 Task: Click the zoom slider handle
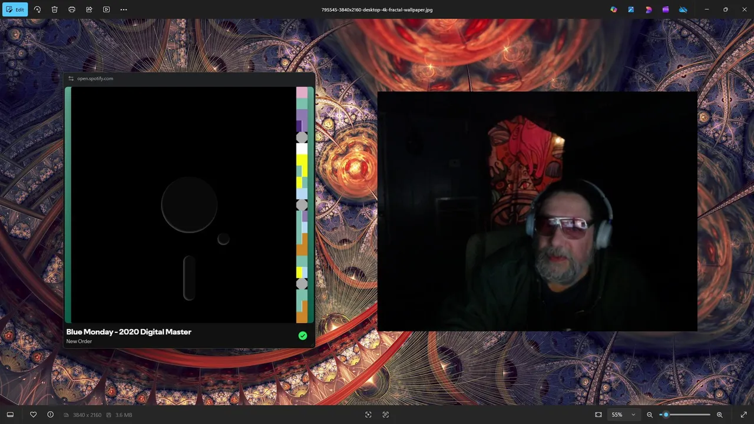tap(666, 415)
